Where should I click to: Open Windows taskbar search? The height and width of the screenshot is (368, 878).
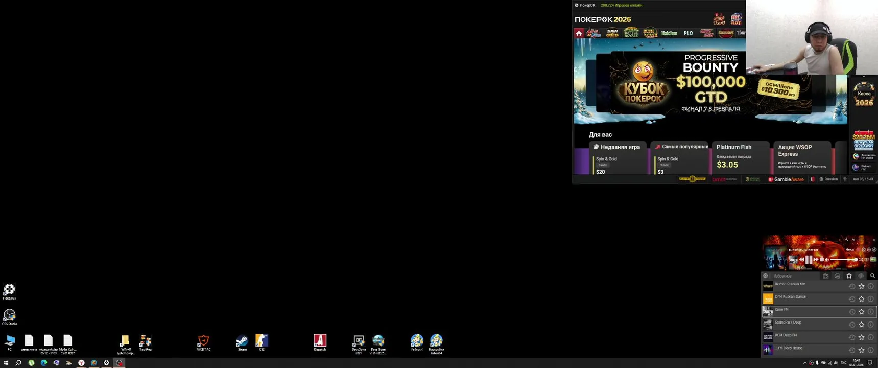point(18,363)
